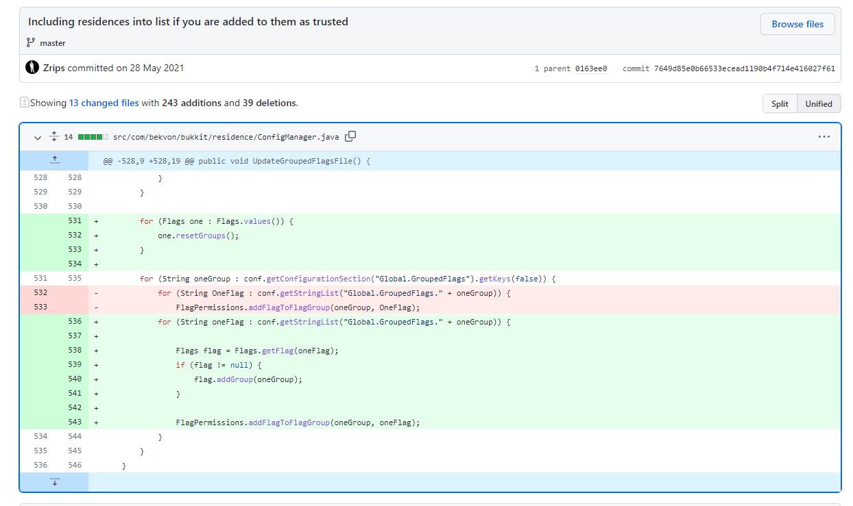Open the Browse files button
Viewport: 853px width, 506px height.
797,24
